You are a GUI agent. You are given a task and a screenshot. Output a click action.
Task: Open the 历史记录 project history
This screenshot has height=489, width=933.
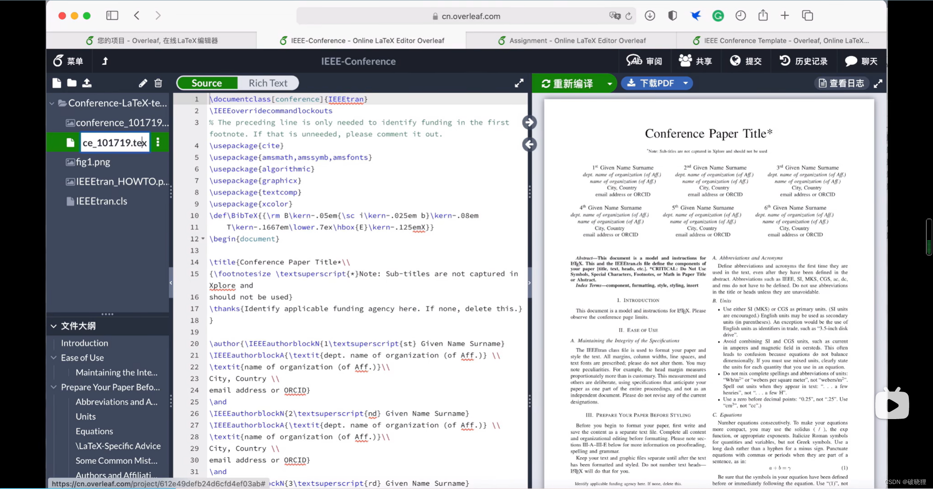tap(803, 61)
